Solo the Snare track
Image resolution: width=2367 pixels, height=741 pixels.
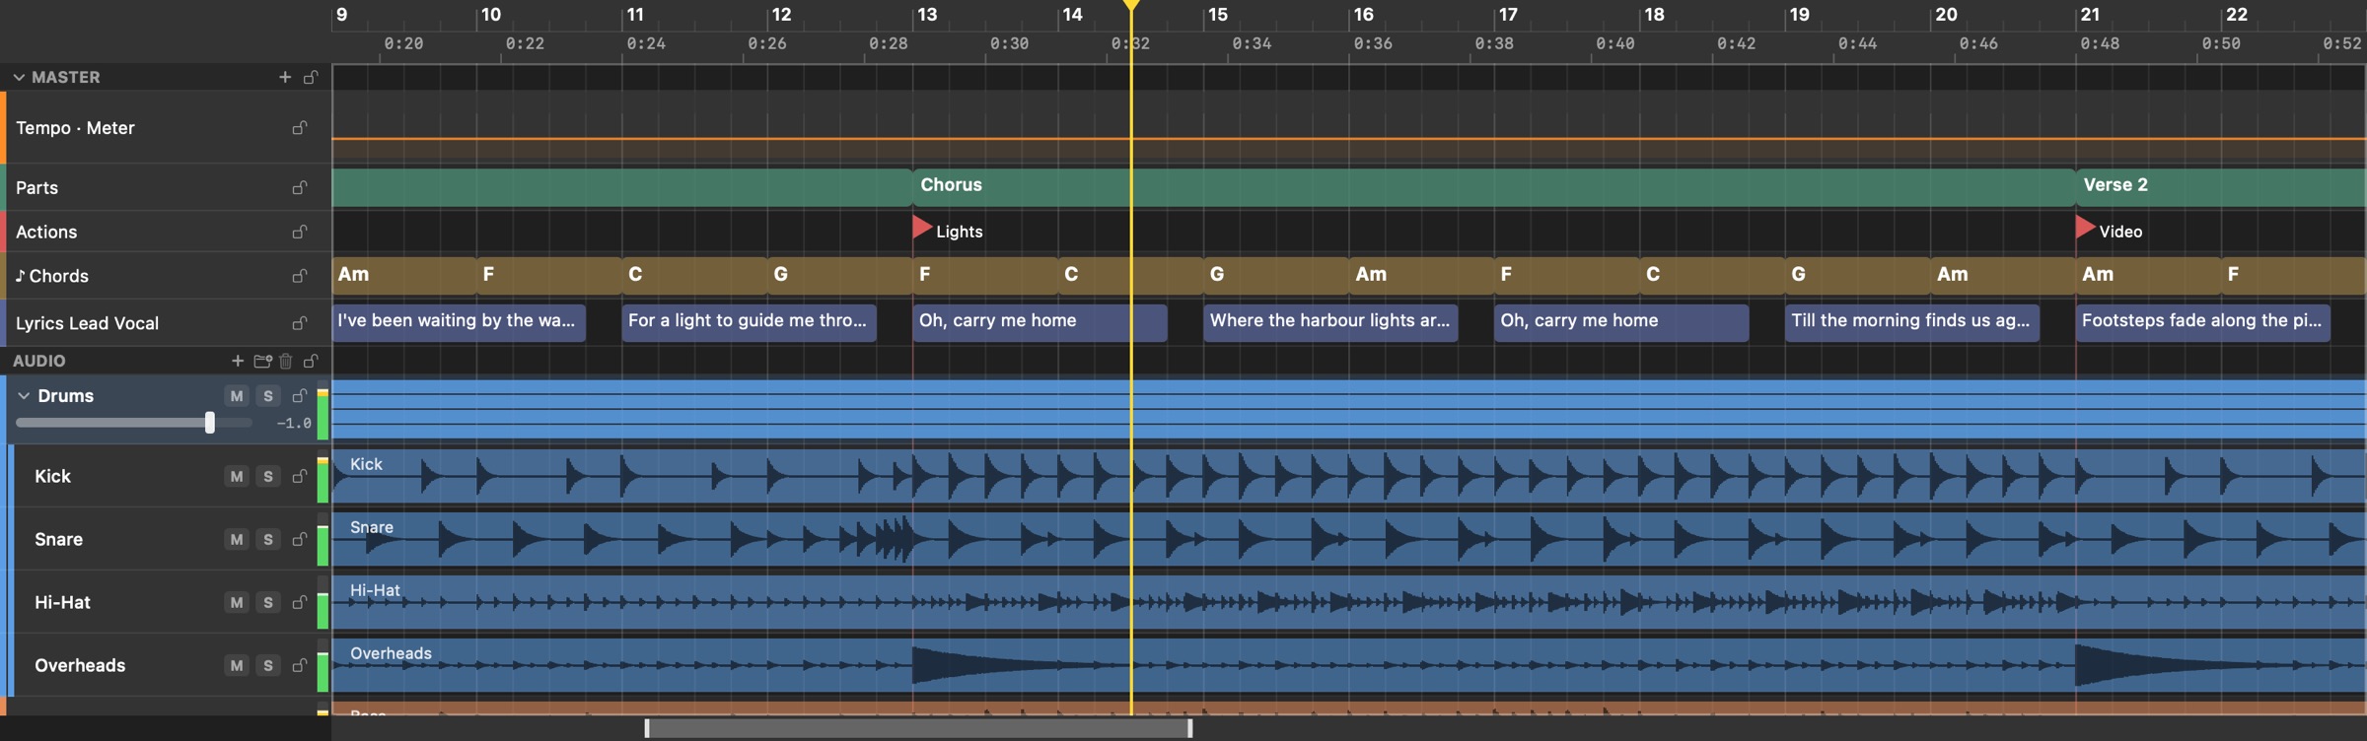pos(268,539)
